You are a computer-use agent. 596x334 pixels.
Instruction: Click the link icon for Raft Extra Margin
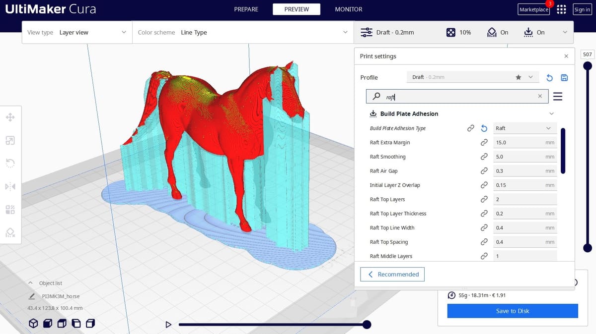pos(484,143)
